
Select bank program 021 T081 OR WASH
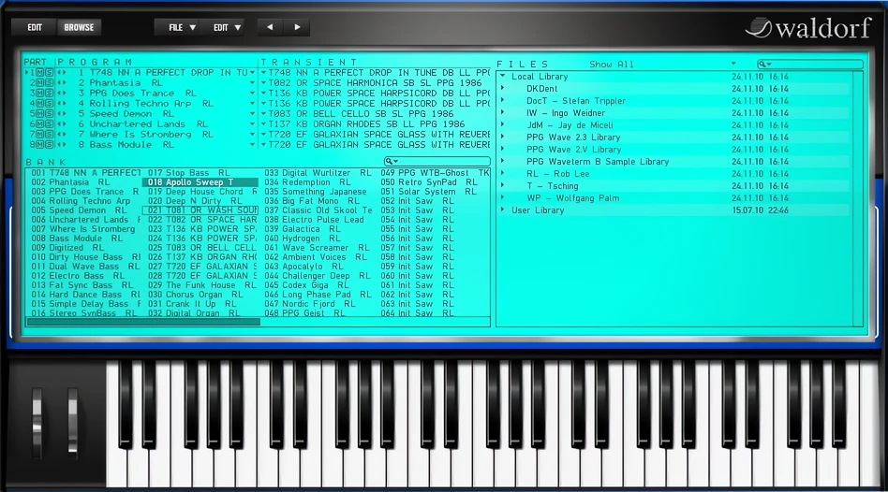(x=200, y=210)
